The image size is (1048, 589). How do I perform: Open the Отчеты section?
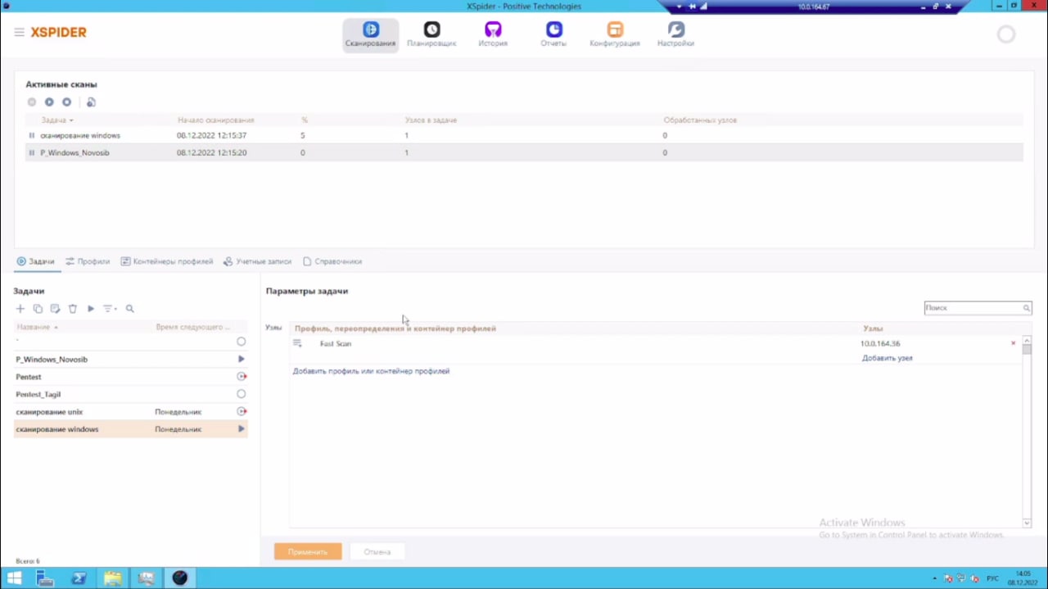coord(553,35)
